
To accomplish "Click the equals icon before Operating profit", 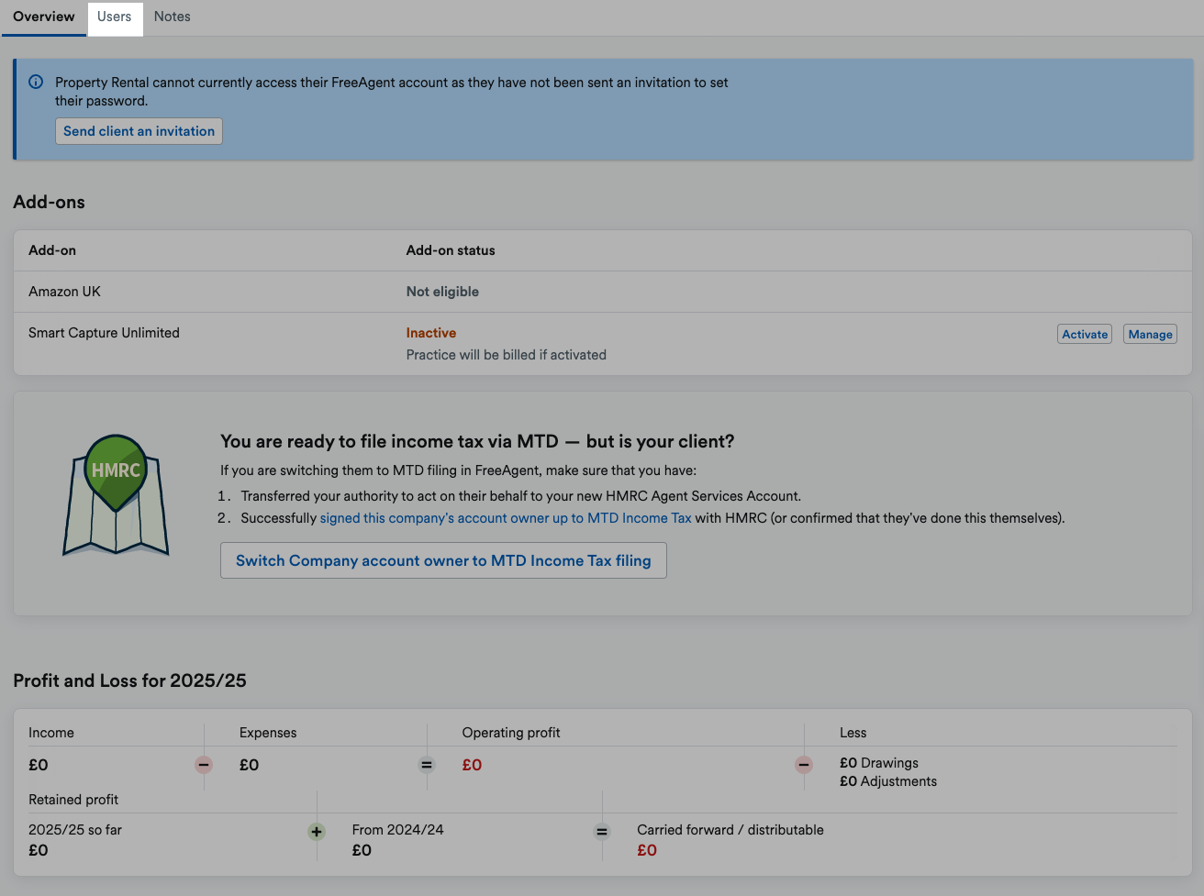I will (x=427, y=765).
